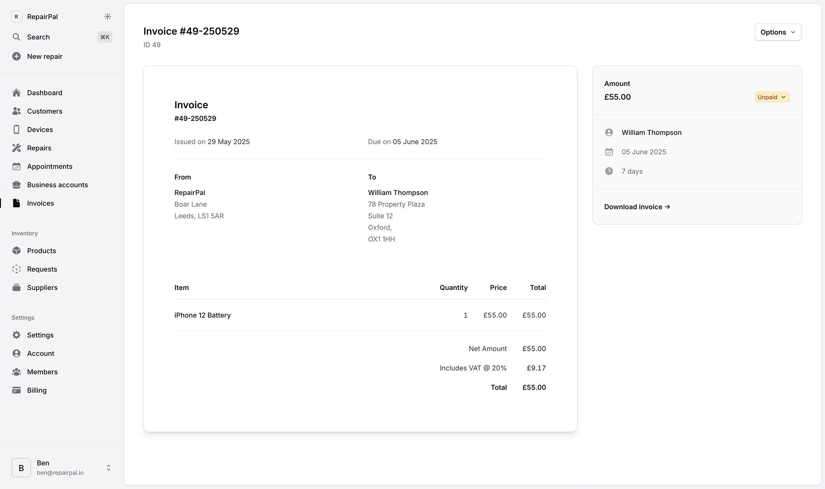Change the Unpaid status dropdown
Viewport: 825px width, 489px height.
coord(772,97)
